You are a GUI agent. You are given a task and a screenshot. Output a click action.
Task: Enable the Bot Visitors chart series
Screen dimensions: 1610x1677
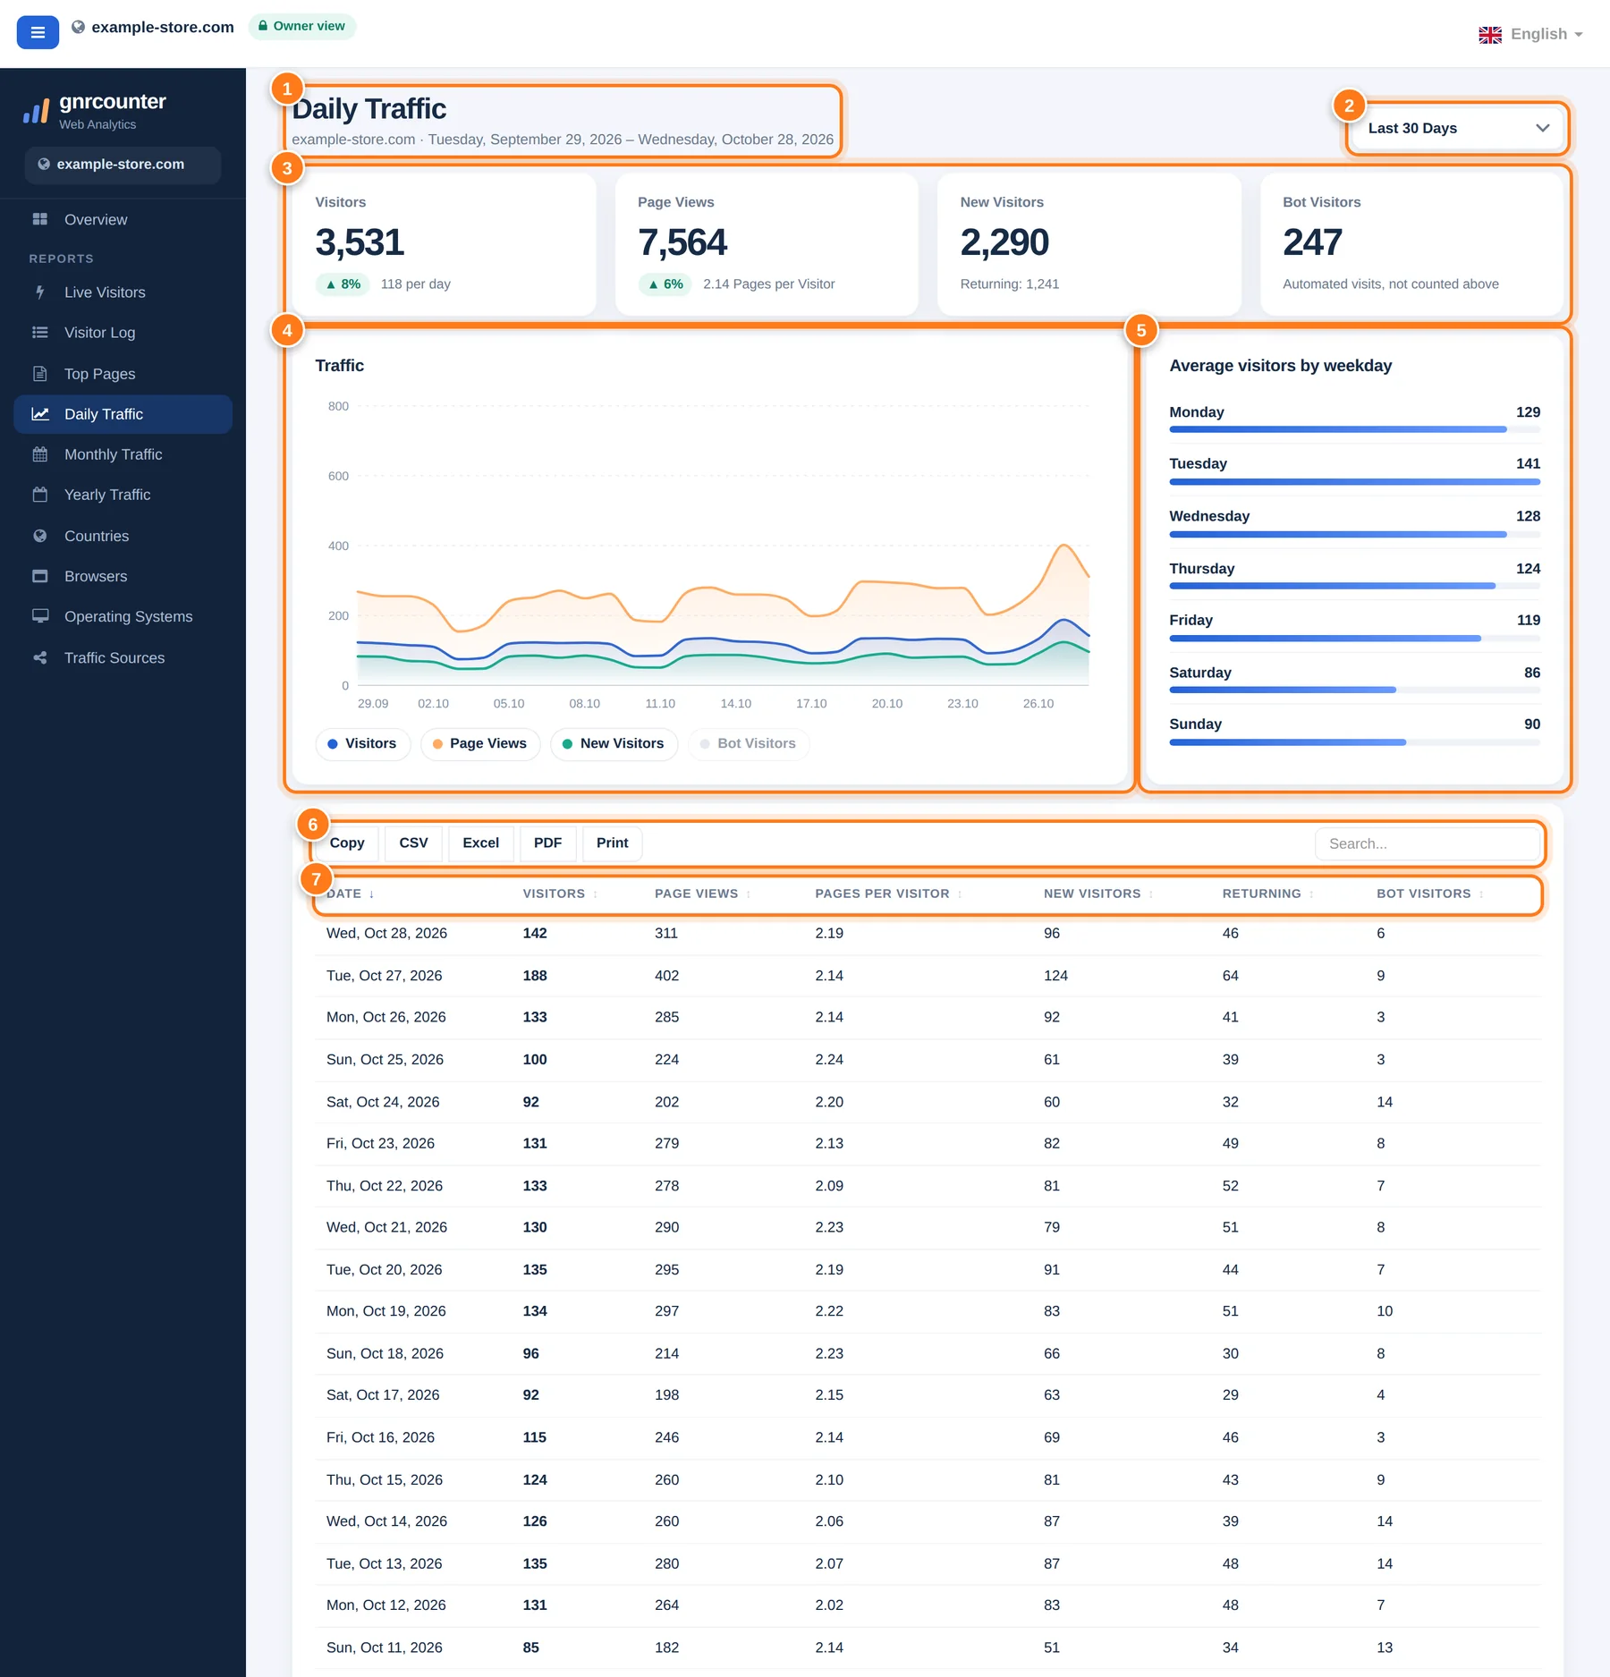tap(749, 743)
